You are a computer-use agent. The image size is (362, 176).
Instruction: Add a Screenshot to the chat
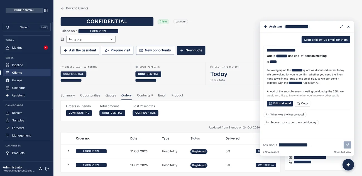[x=271, y=152]
